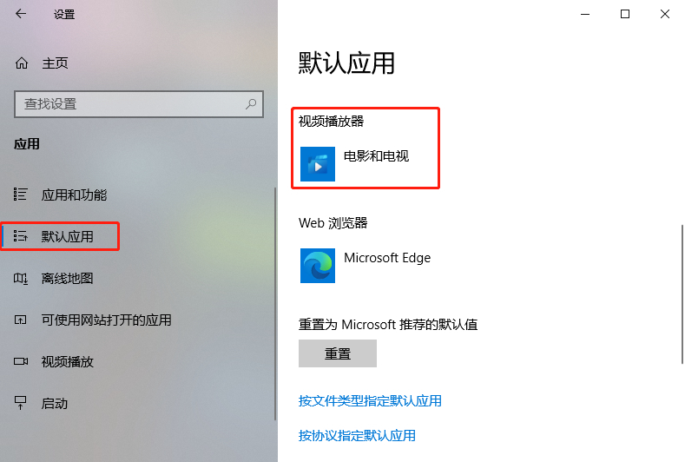
Task: Click the back arrow icon
Action: pos(21,14)
